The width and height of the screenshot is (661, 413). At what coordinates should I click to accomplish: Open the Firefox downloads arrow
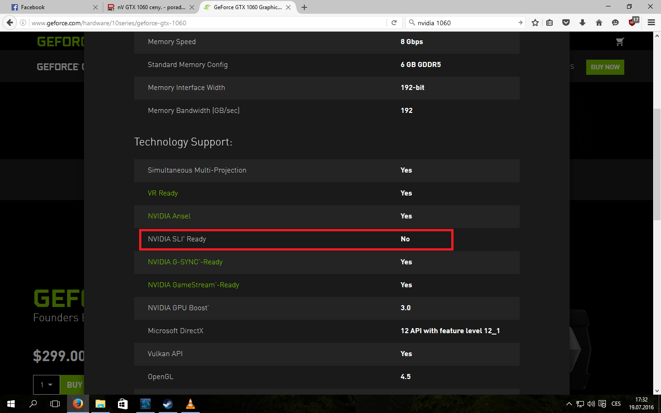coord(583,22)
